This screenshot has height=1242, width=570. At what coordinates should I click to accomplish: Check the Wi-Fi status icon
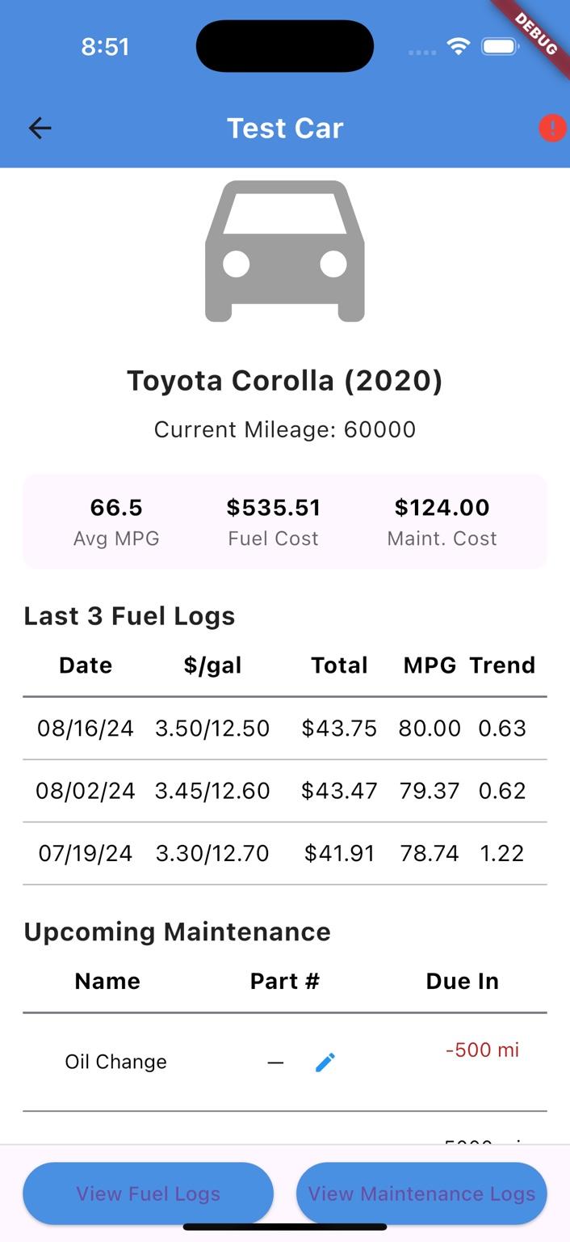point(458,47)
